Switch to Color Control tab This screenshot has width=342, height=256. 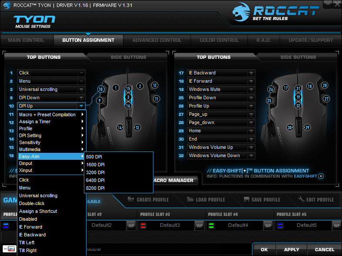pos(219,40)
